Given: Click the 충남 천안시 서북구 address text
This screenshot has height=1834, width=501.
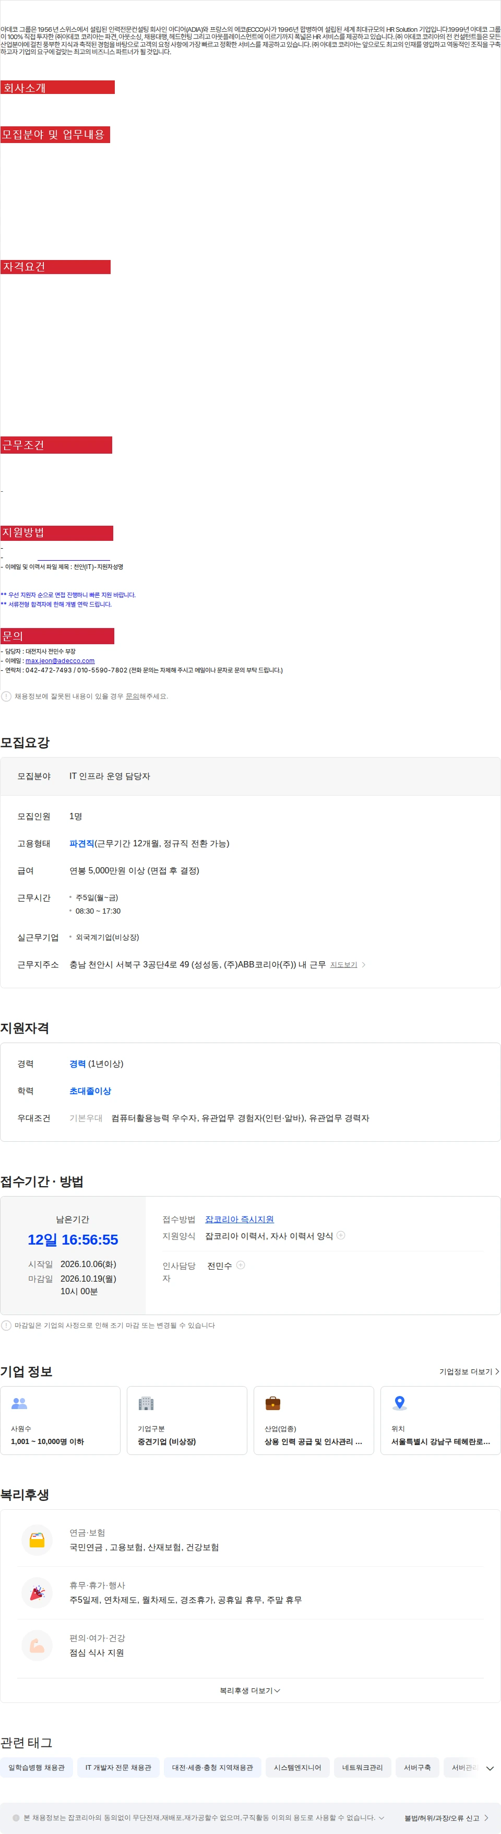Looking at the screenshot, I should click(x=198, y=965).
